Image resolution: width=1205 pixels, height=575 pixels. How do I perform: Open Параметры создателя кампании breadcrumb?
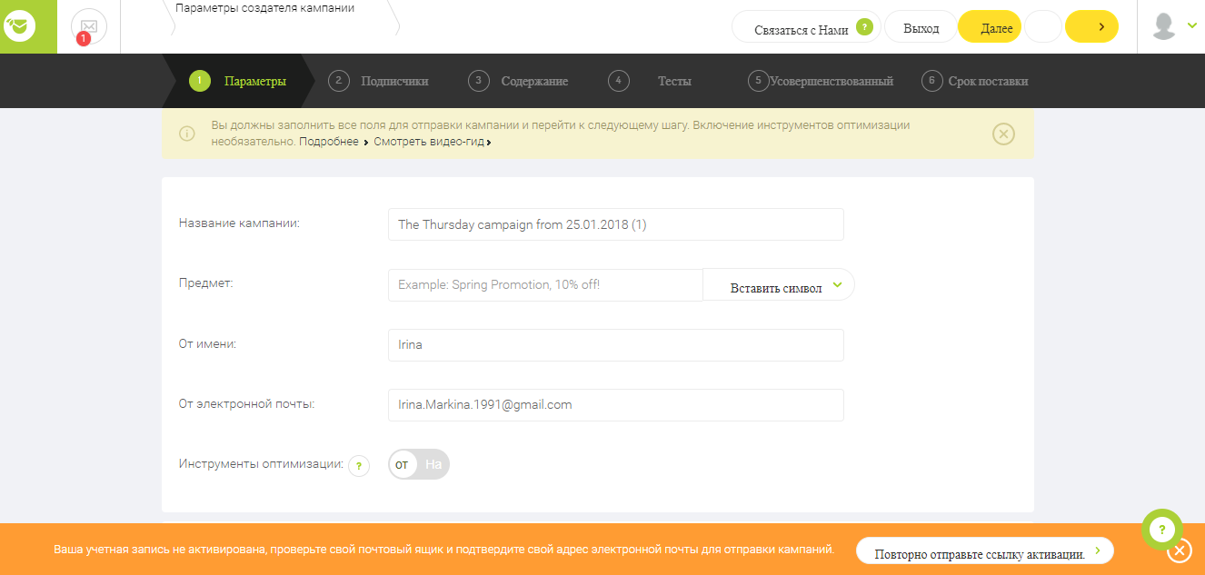[264, 8]
